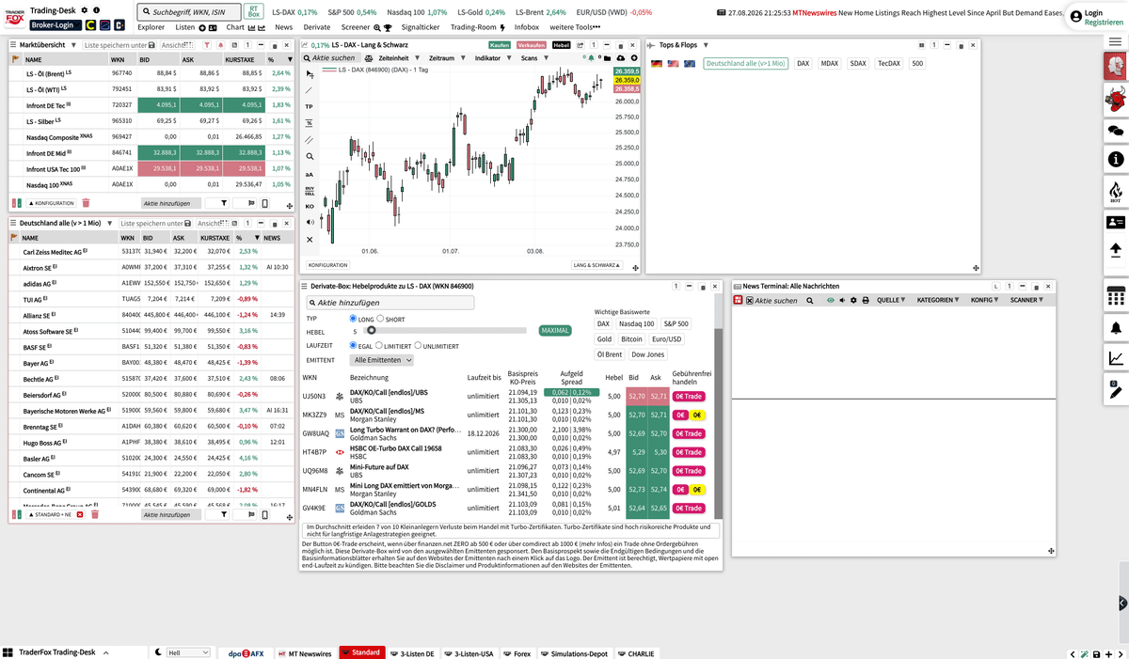The image size is (1129, 659).
Task: Click the main Suchbegriff, WKN, ISIN search field
Action: 189,12
